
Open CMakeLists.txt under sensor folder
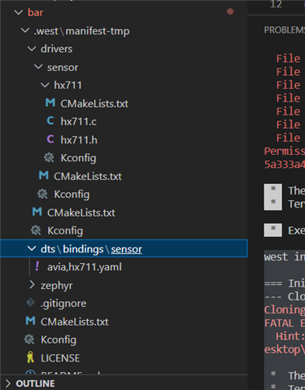pyautogui.click(x=88, y=176)
